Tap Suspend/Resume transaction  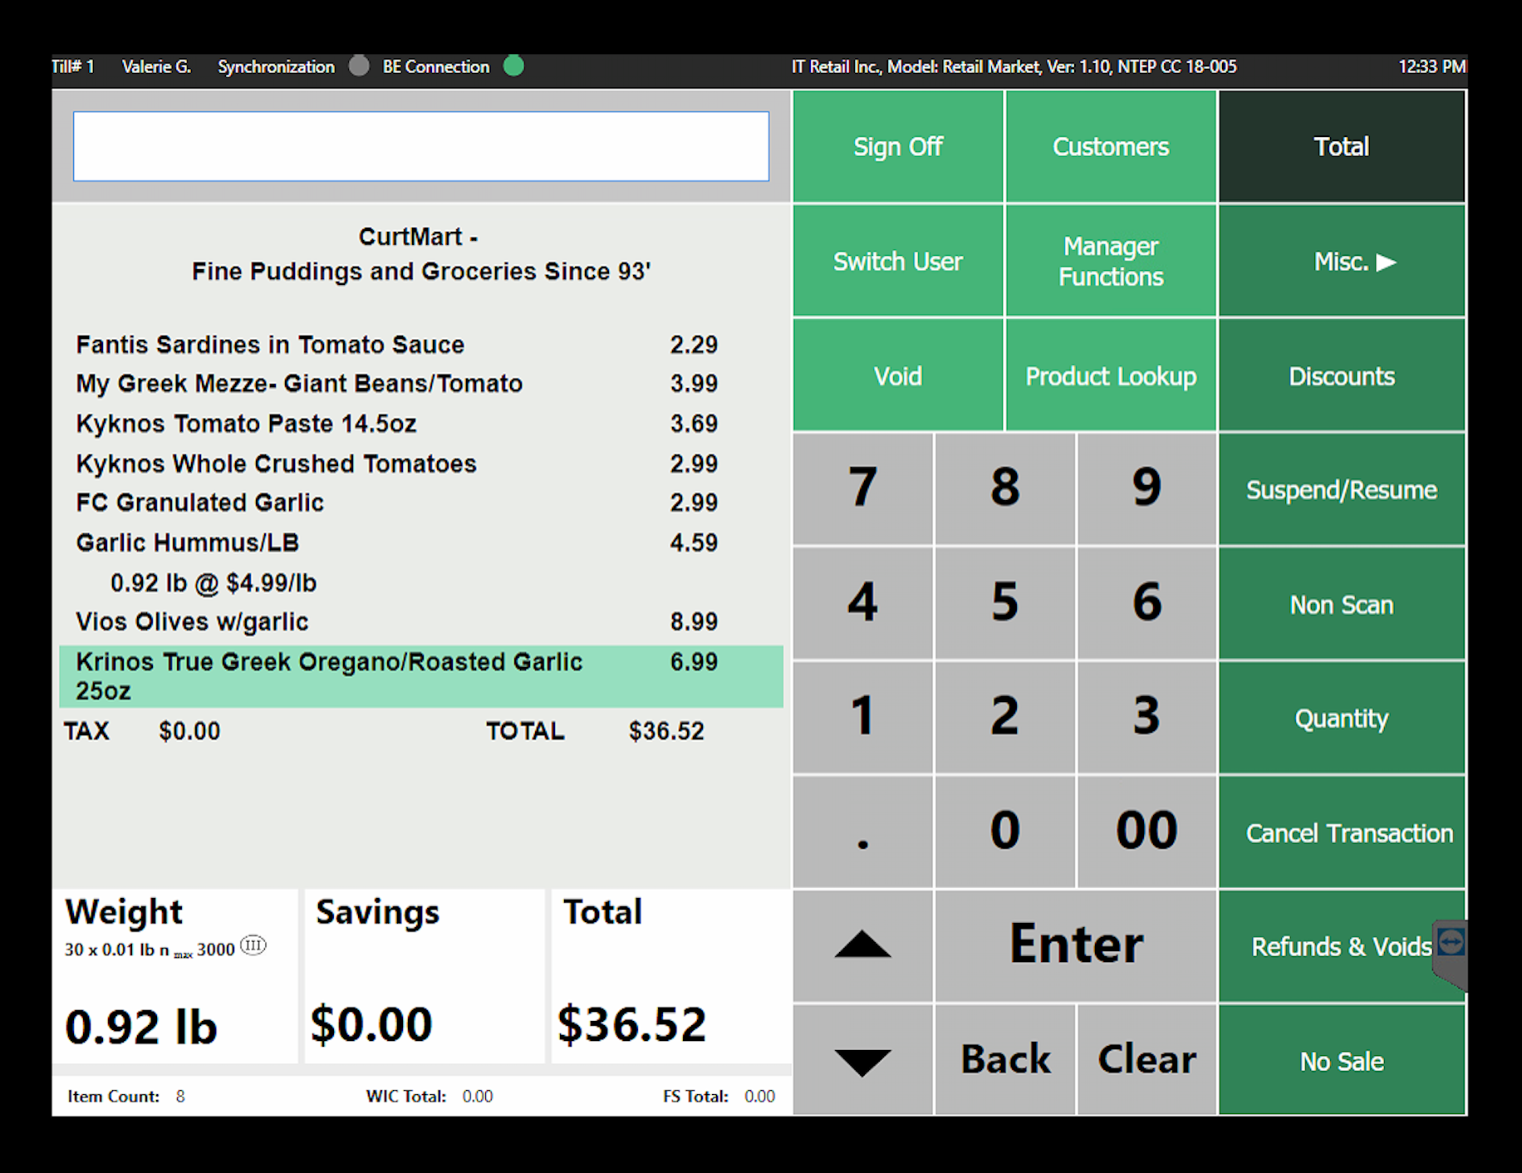click(x=1342, y=489)
